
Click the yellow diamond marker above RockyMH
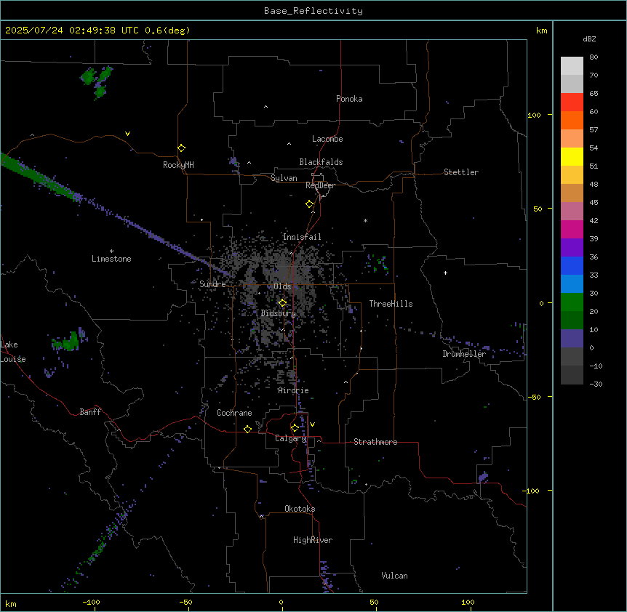[x=181, y=148]
